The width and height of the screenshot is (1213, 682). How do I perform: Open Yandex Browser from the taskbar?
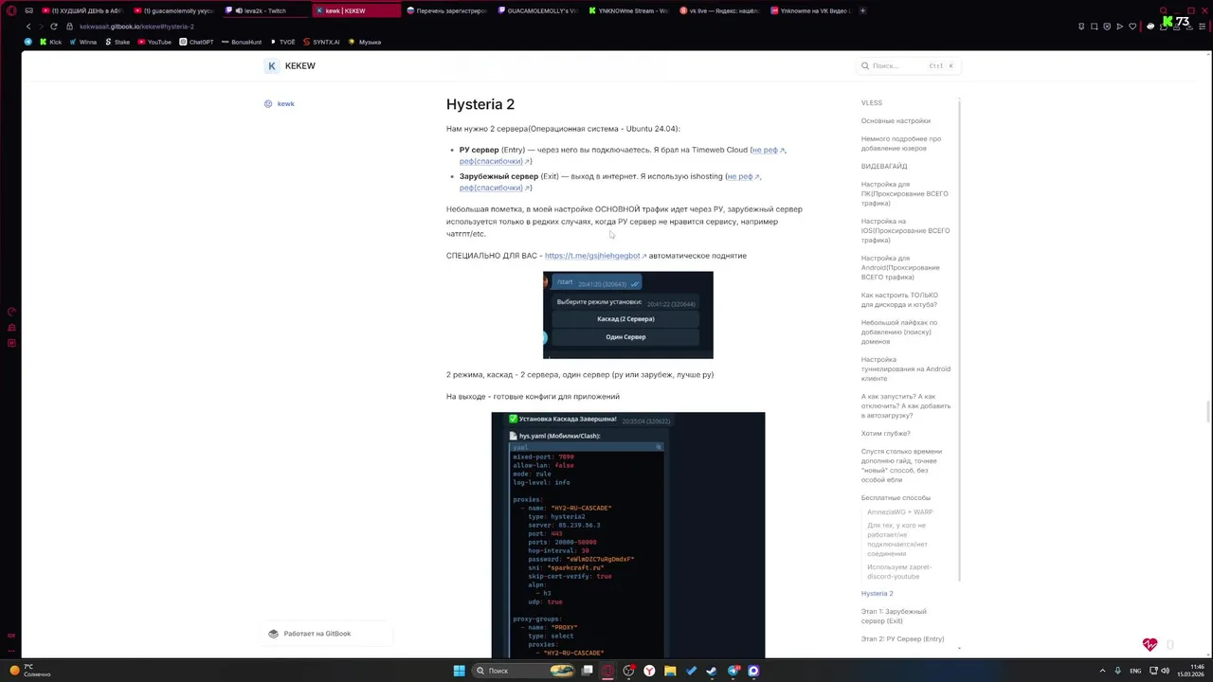(x=649, y=671)
